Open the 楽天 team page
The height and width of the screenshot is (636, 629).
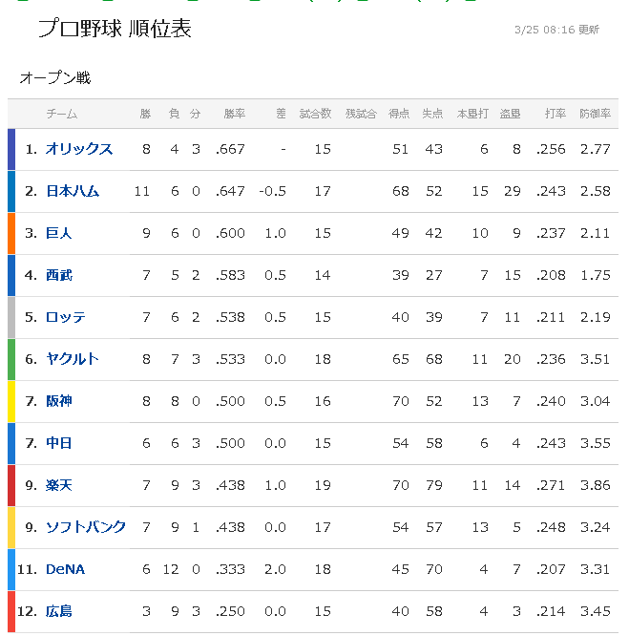pyautogui.click(x=59, y=485)
